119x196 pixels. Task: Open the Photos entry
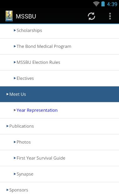coord(60,142)
